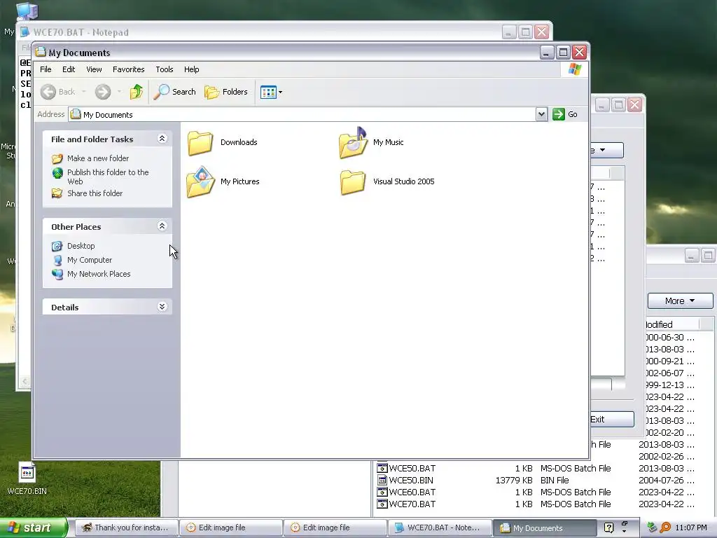
Task: Open My Network Places link
Action: 99,274
